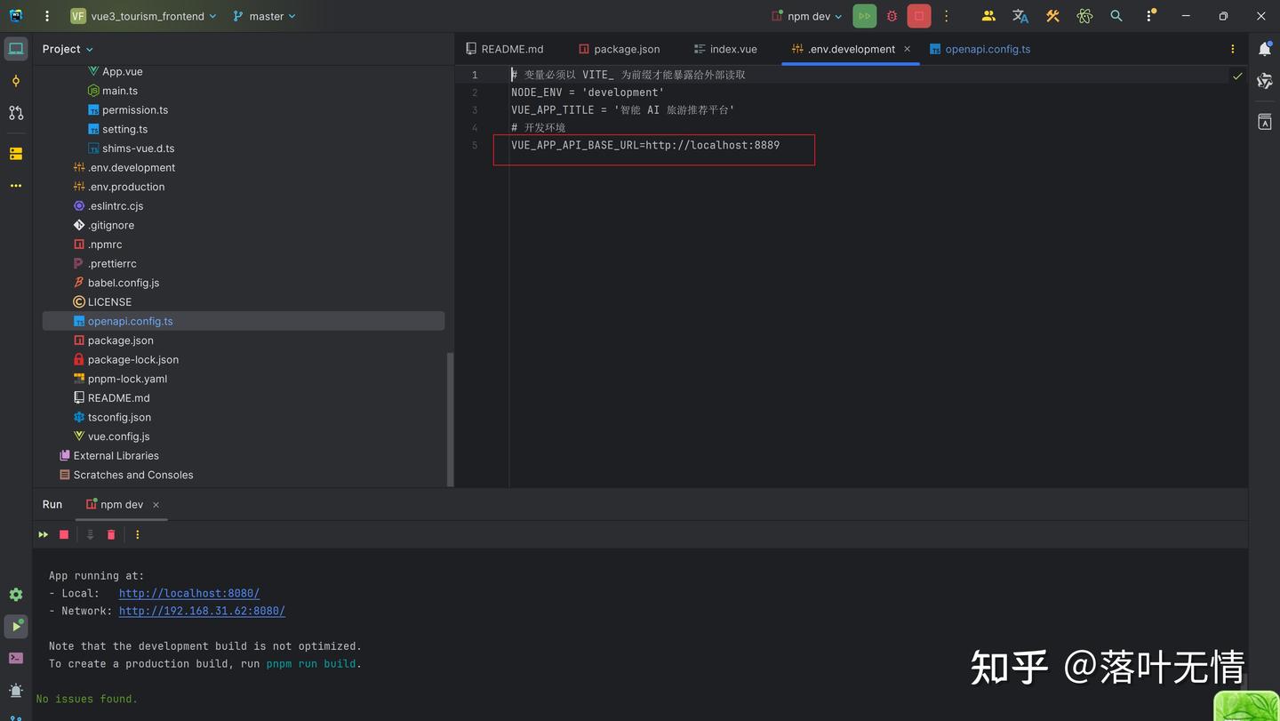1280x721 pixels.
Task: Open the npm dev run configuration dropdown
Action: tap(805, 15)
